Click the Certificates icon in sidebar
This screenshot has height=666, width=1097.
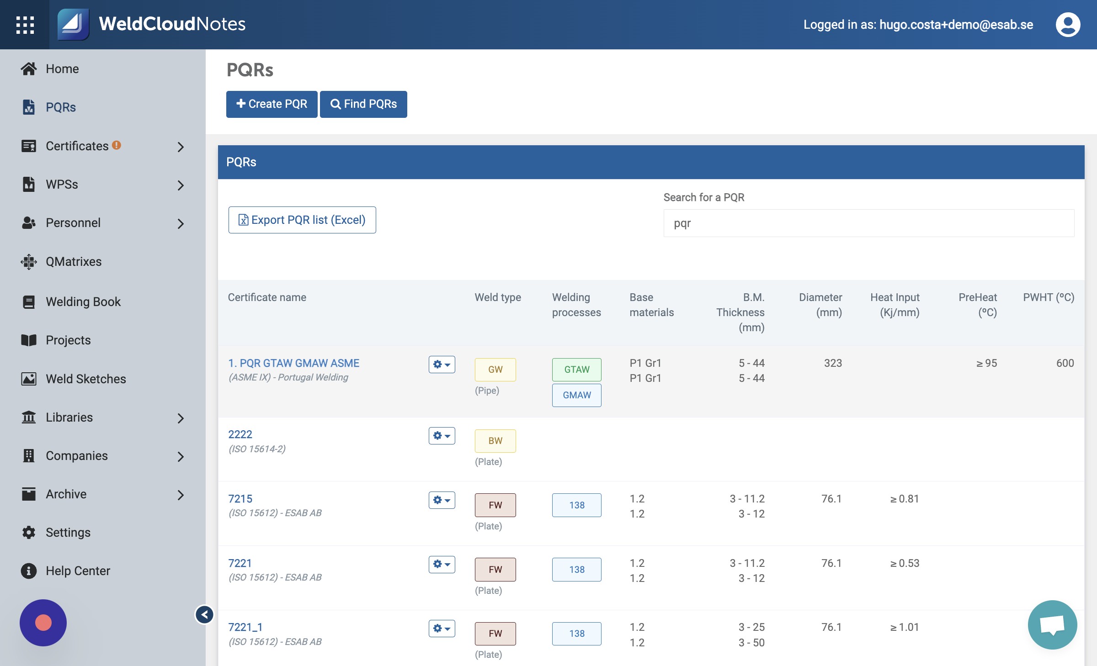(x=29, y=146)
